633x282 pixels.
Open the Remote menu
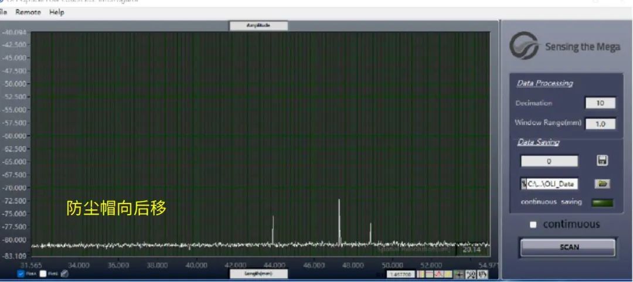28,12
